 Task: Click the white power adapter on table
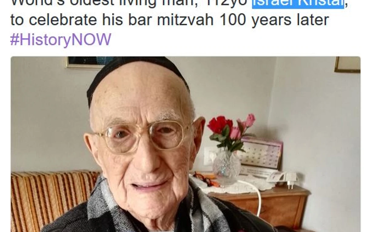(x=287, y=178)
